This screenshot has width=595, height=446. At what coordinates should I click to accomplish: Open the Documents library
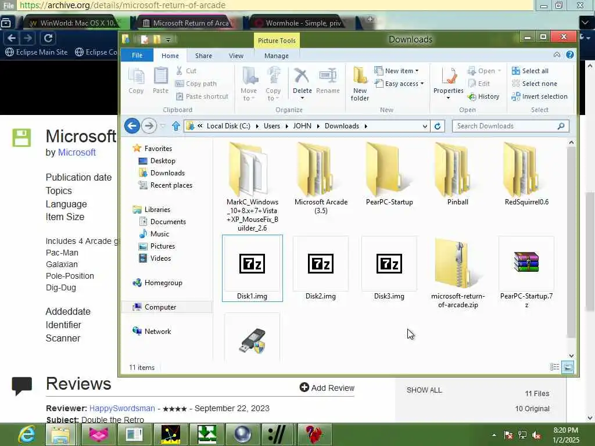point(163,221)
